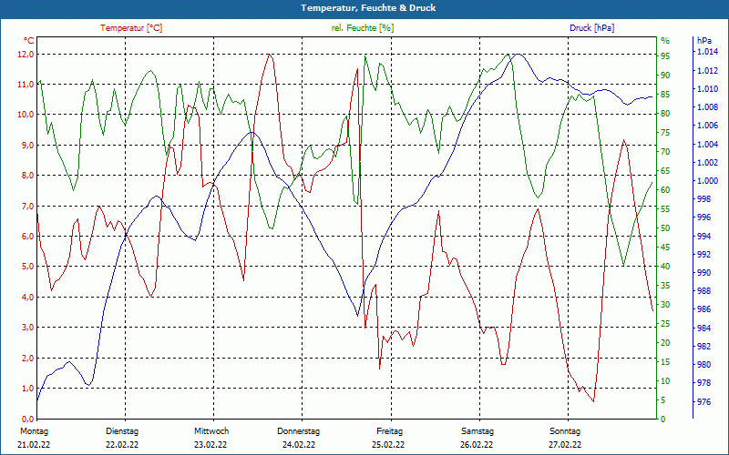Click the Dienstag 22.02.22 date label
The height and width of the screenshot is (455, 729).
(122, 438)
